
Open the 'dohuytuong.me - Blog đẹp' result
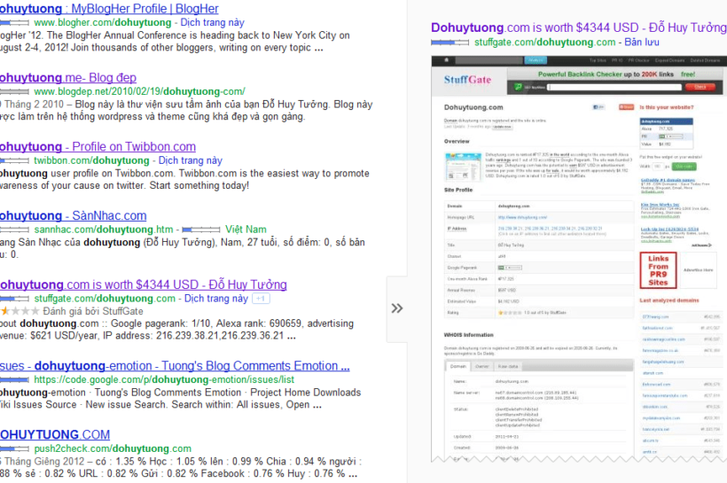(68, 78)
